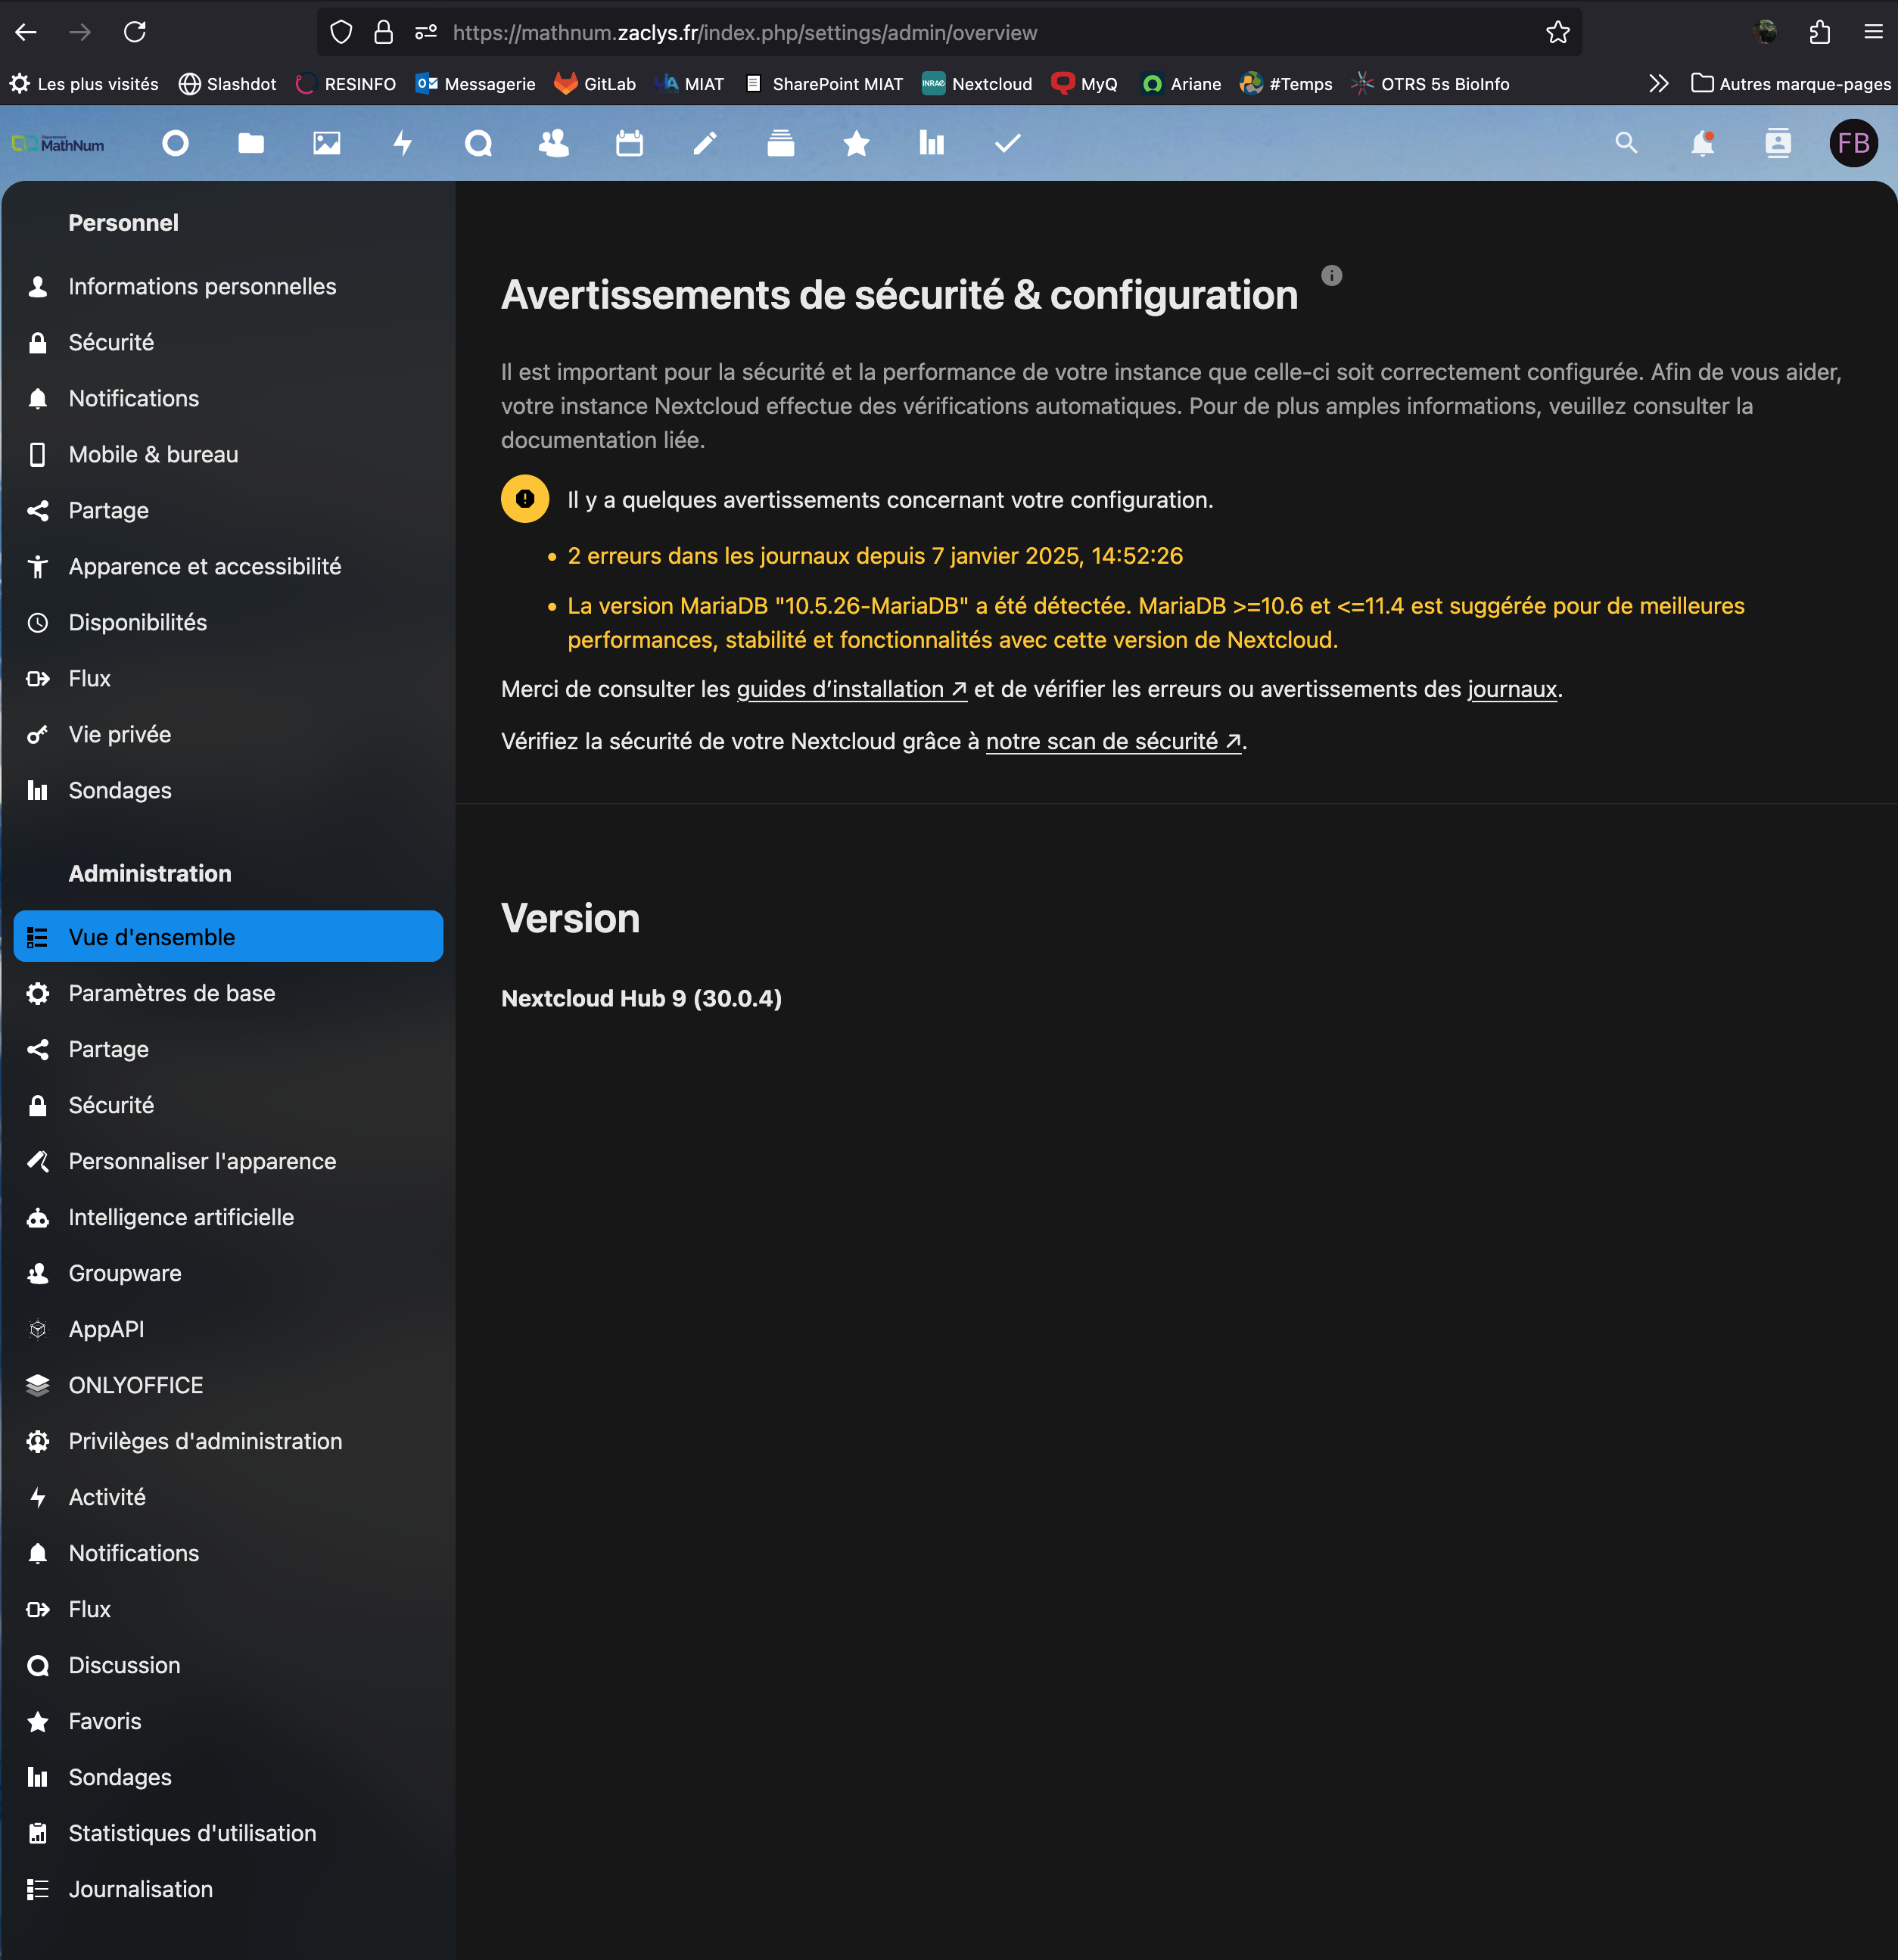
Task: Open the Activity lightning icon in top bar
Action: (x=403, y=144)
